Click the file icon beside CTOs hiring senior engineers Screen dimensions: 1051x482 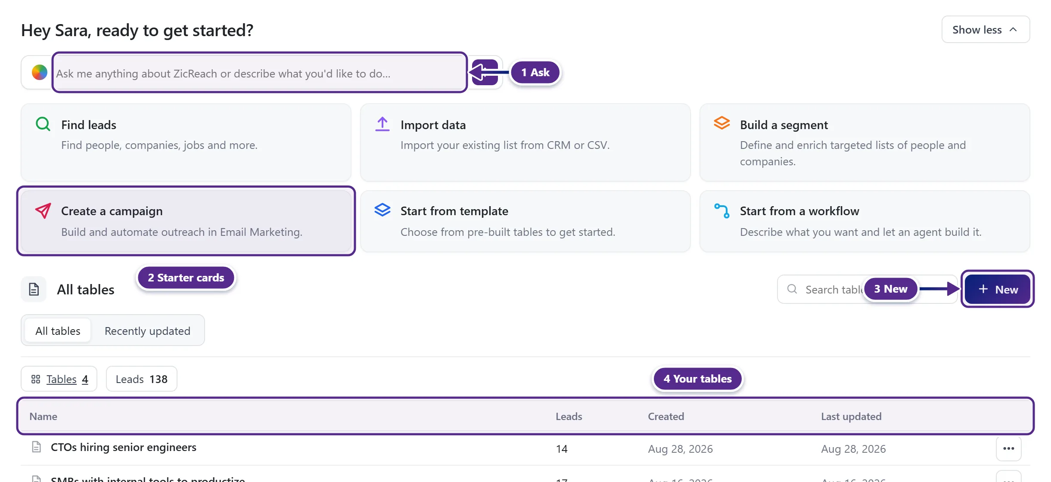tap(37, 447)
